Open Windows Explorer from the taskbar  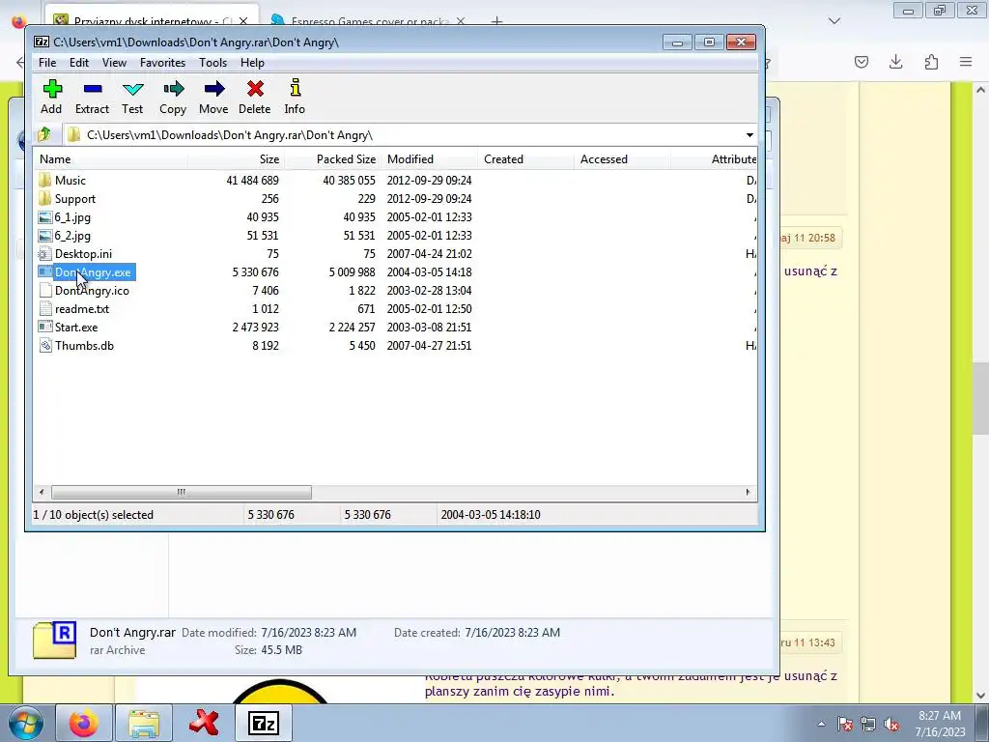pos(144,723)
